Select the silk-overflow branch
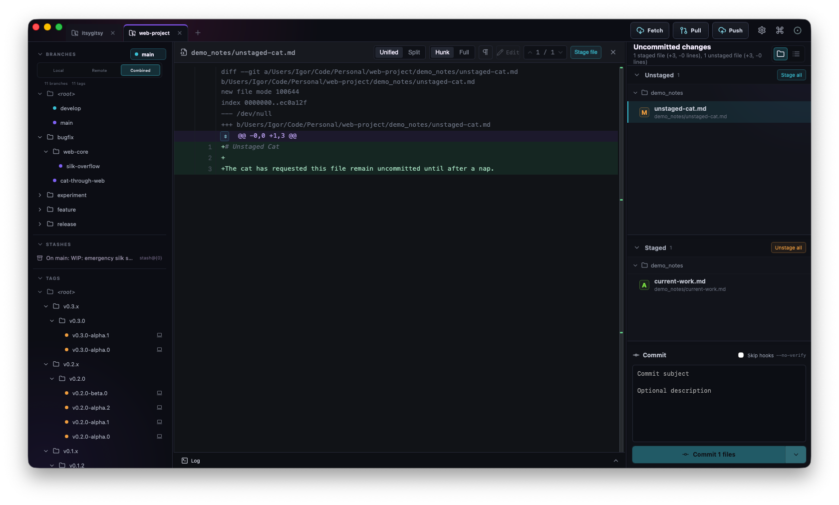 click(83, 166)
